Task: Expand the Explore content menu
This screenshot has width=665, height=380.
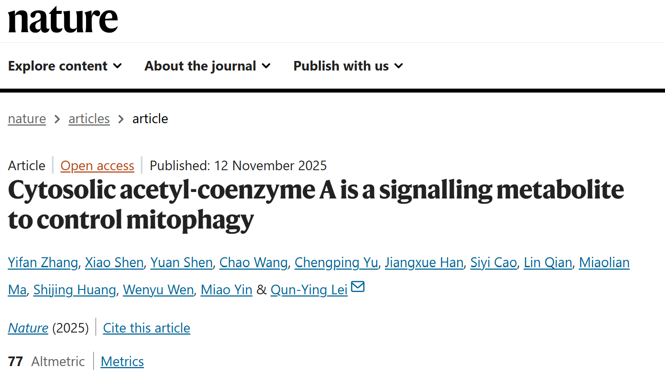Action: pos(65,66)
